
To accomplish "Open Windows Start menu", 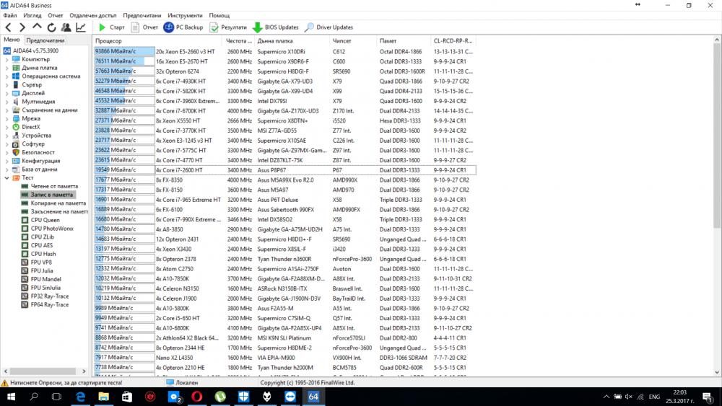I will tap(11, 397).
